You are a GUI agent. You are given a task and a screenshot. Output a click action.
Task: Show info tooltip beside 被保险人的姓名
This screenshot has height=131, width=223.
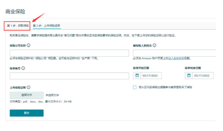tap(154, 45)
